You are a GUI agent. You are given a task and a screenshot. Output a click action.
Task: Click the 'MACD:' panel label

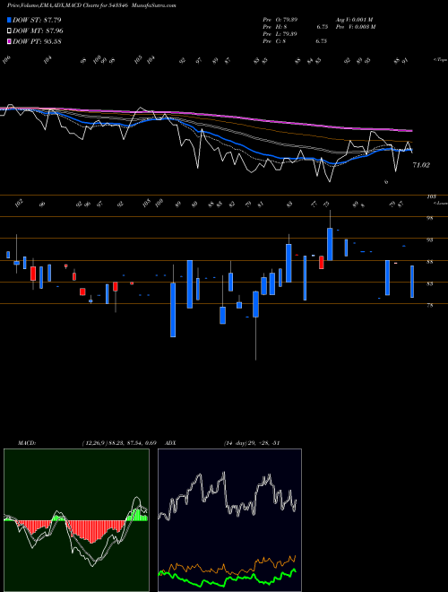tap(26, 442)
